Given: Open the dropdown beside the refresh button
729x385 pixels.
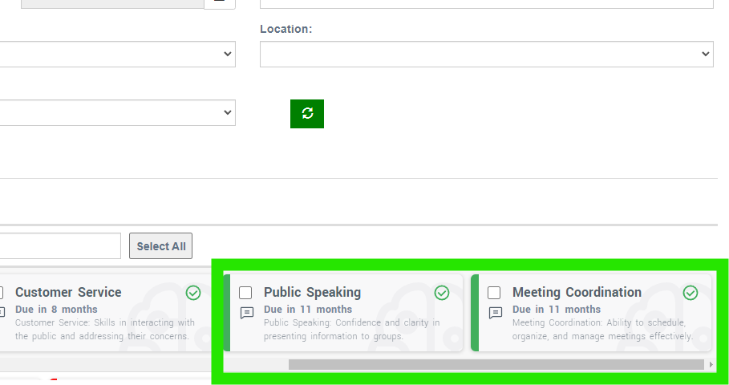Looking at the screenshot, I should (x=117, y=112).
